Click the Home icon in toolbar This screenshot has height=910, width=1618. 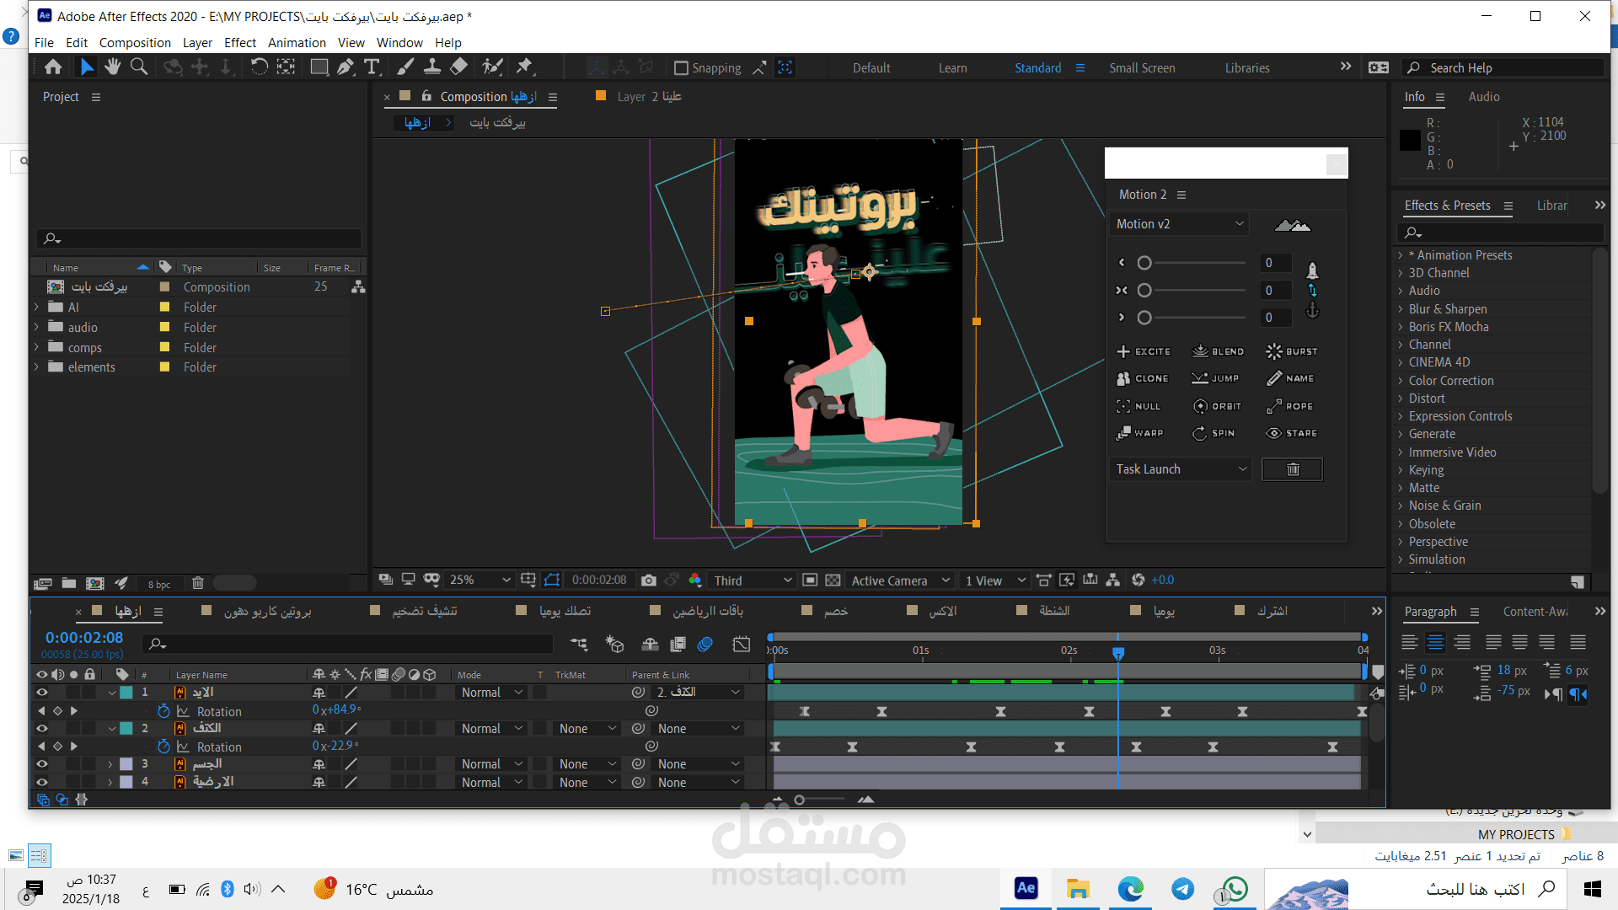pyautogui.click(x=53, y=67)
